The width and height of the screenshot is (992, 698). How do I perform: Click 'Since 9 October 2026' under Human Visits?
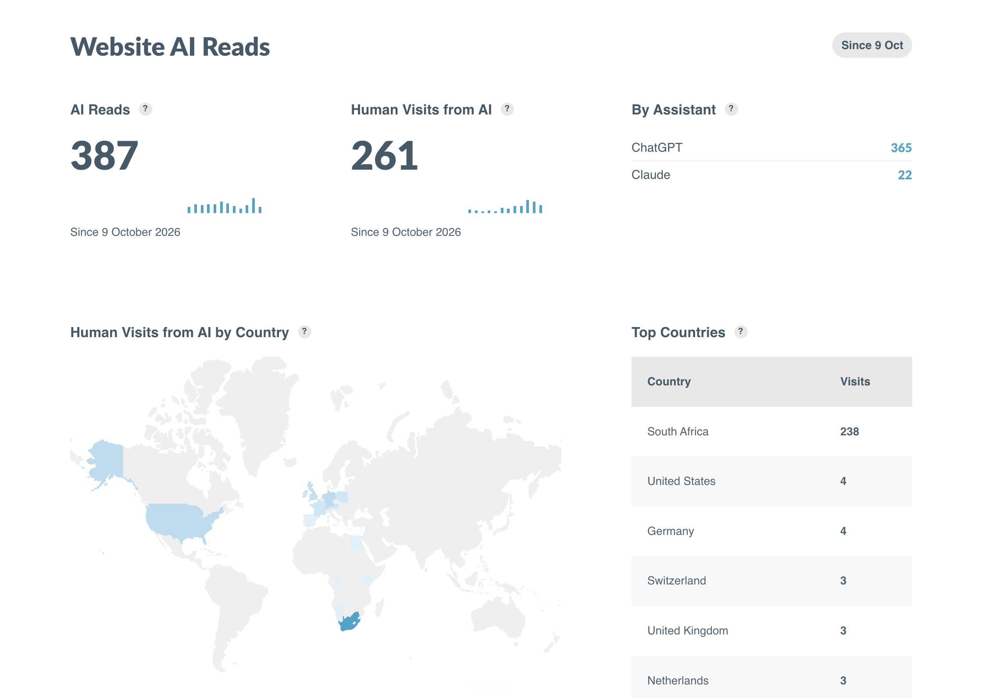[406, 232]
